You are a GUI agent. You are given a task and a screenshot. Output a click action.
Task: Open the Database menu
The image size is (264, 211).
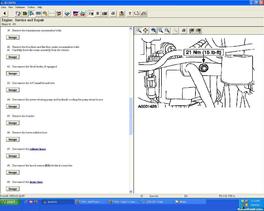20,7
